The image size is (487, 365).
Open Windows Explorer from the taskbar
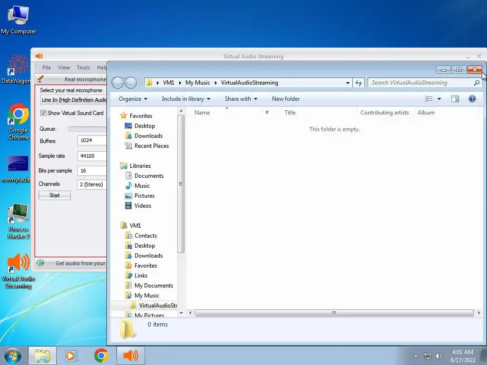(x=42, y=355)
